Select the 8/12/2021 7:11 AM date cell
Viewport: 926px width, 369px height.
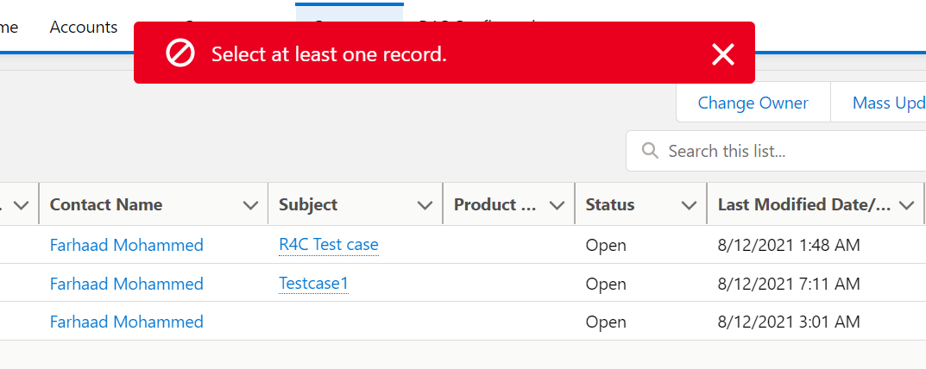pos(789,284)
